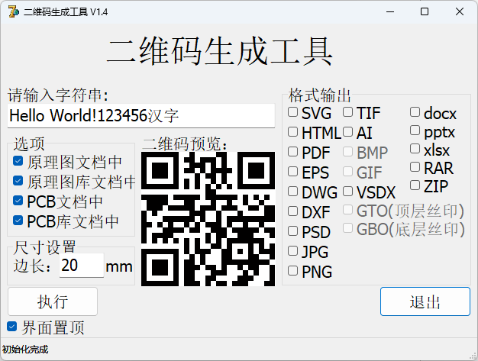Click the 初始化完成 status bar text
Screen dimensions: 478x361
click(x=25, y=350)
